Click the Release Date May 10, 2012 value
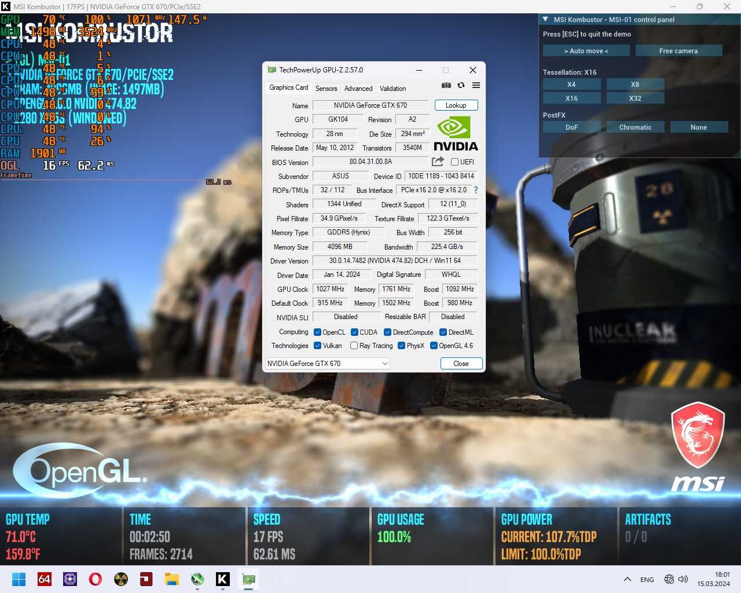The width and height of the screenshot is (741, 593). pyautogui.click(x=335, y=148)
